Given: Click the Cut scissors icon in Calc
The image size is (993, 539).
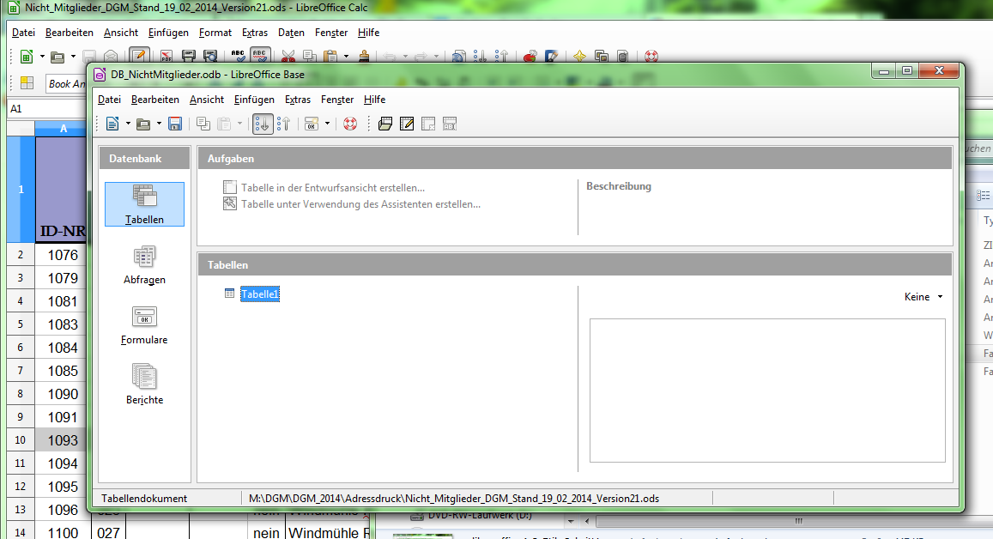Looking at the screenshot, I should coord(288,57).
